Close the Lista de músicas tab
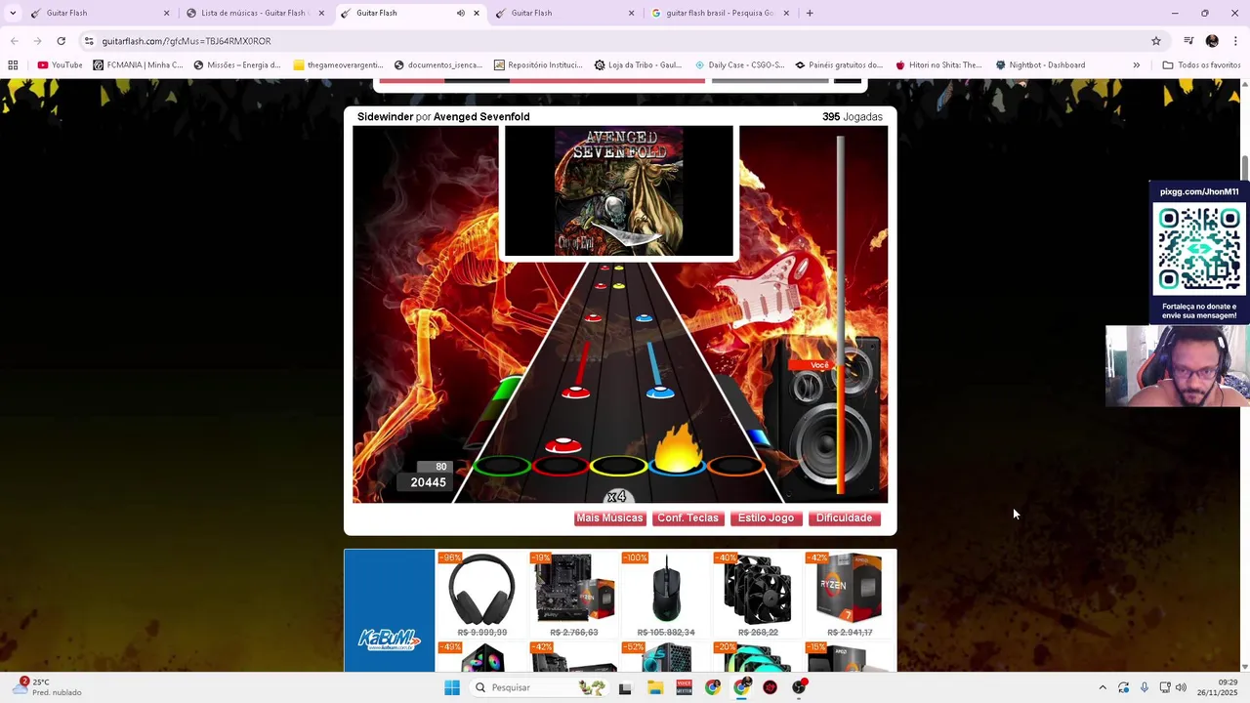This screenshot has width=1250, height=703. click(x=321, y=13)
